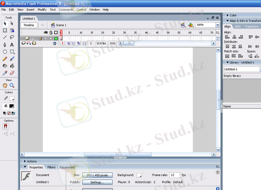
Task: Open the Insert menu
Action: point(30,10)
